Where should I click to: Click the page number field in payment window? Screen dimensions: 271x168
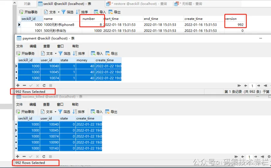[252, 86]
